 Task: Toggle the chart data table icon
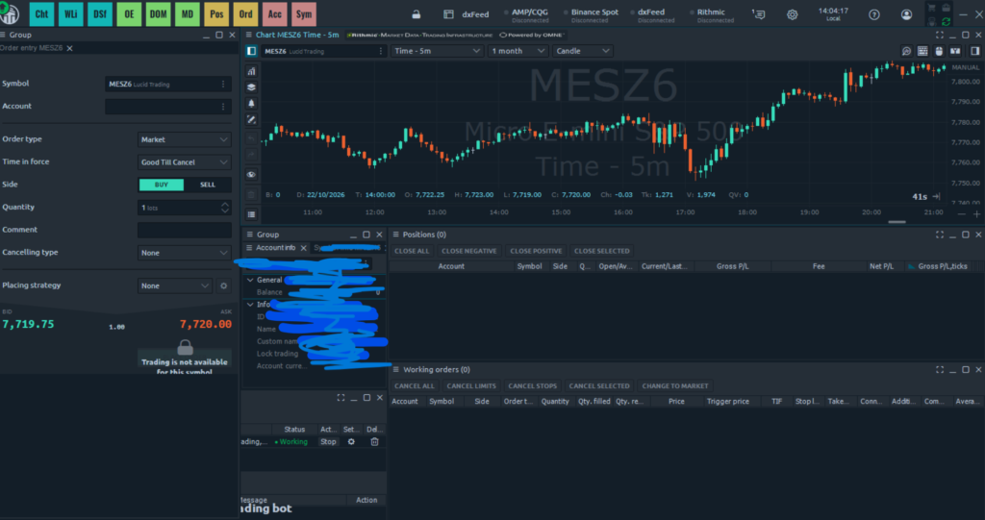pyautogui.click(x=922, y=51)
